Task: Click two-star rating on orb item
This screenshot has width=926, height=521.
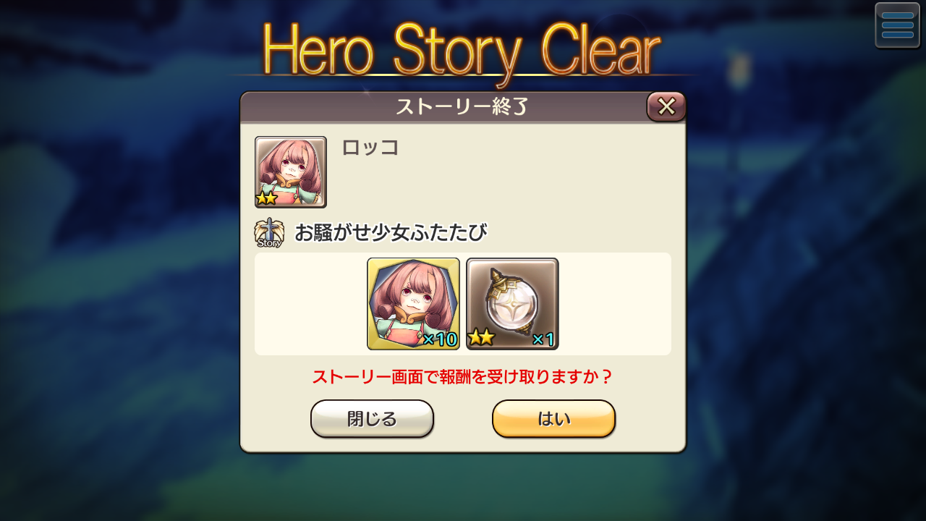Action: click(x=481, y=337)
